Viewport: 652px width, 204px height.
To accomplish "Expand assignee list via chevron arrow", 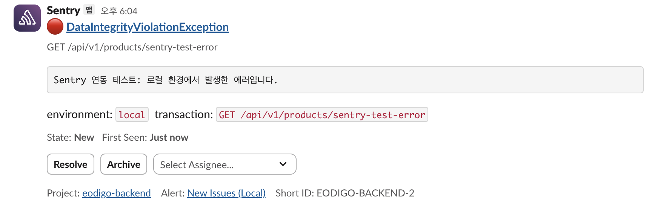I will click(283, 164).
